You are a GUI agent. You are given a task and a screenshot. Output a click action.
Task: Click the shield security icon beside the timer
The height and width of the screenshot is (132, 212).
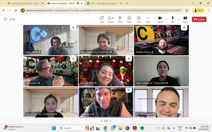pos(5,19)
